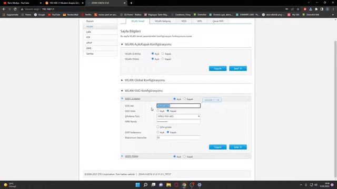Open the Yandex.Mail bookmark

pyautogui.click(x=71, y=15)
